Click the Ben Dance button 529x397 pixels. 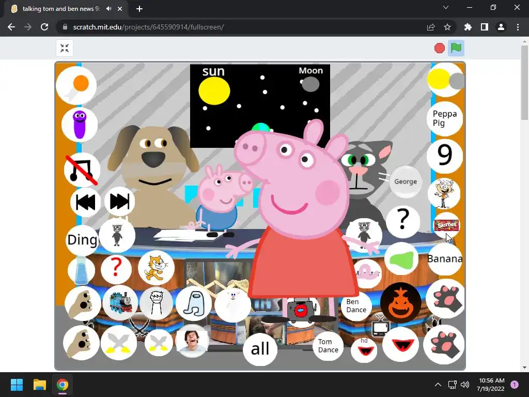pyautogui.click(x=356, y=306)
